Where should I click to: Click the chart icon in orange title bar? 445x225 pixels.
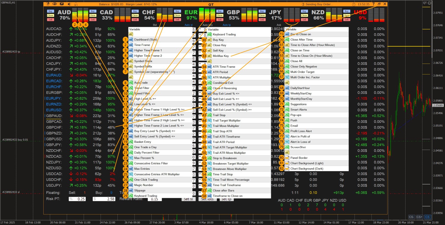coord(61,4)
